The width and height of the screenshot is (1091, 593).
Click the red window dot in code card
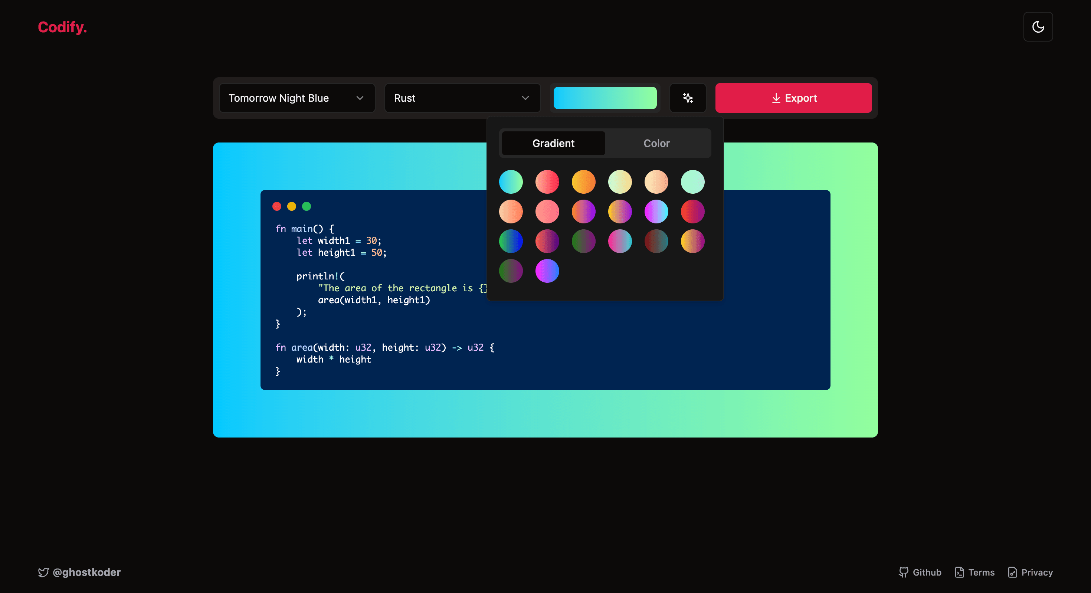point(277,206)
